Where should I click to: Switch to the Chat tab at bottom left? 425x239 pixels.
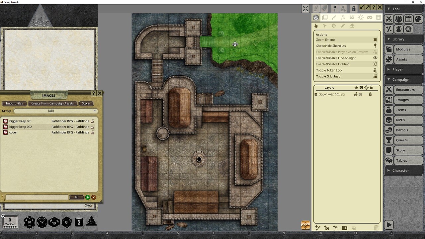pyautogui.click(x=88, y=205)
